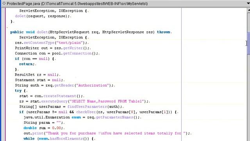Click 'Statement stmt = null;' line
Screen dimensions: 250x141
(39, 80)
